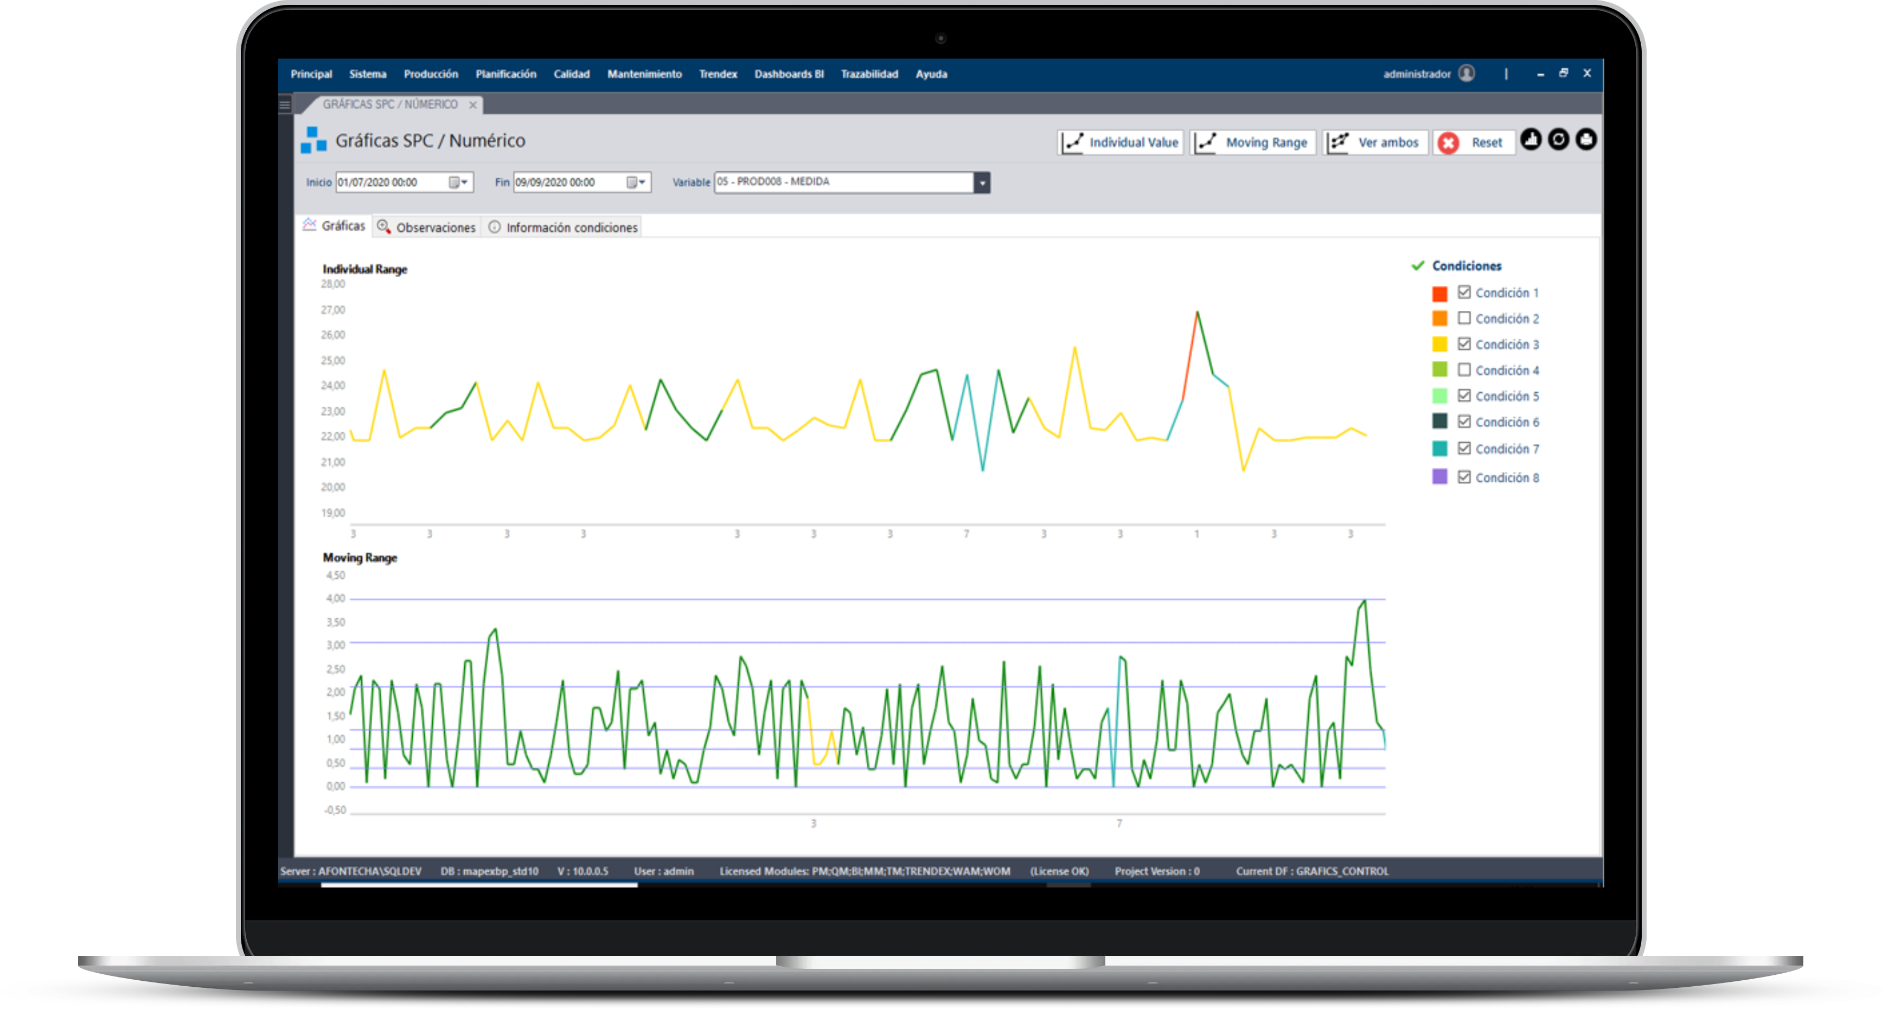Click the Moving Range button
The image size is (1882, 1009).
[x=1253, y=143]
